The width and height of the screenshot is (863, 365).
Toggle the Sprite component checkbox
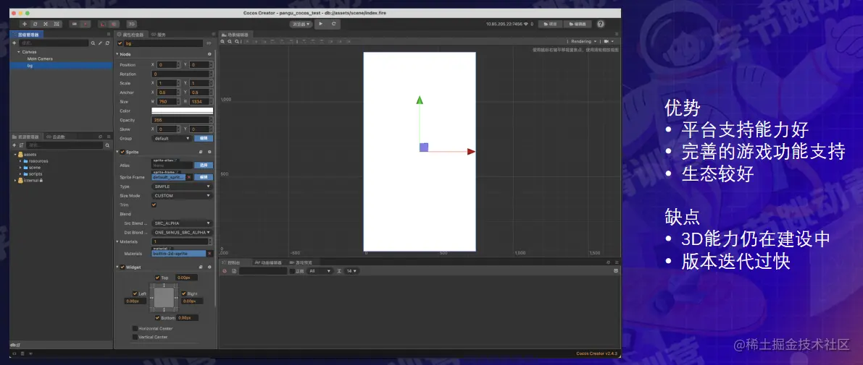122,152
